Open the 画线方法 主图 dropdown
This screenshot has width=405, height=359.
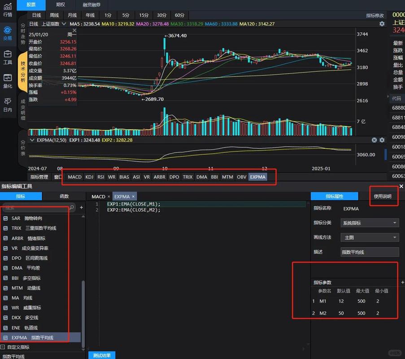pos(370,237)
